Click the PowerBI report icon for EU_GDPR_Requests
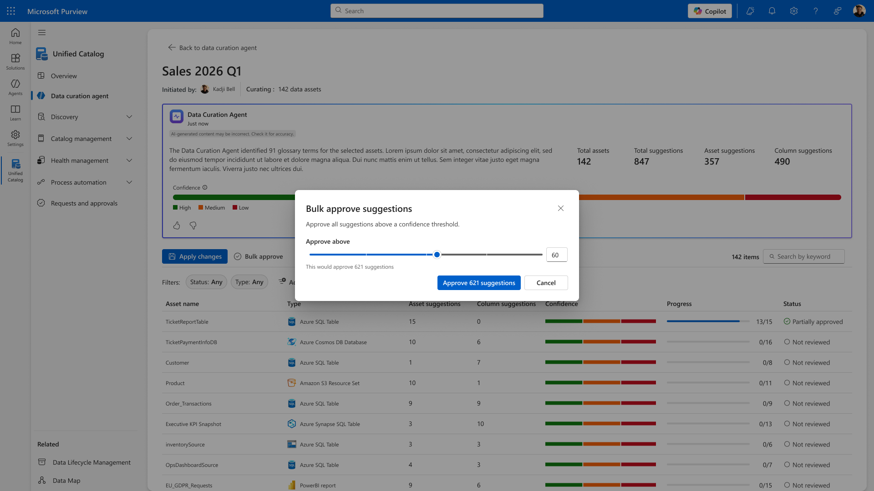874x491 pixels. tap(292, 485)
